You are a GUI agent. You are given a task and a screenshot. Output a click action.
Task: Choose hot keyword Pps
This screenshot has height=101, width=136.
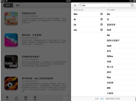click(x=109, y=77)
